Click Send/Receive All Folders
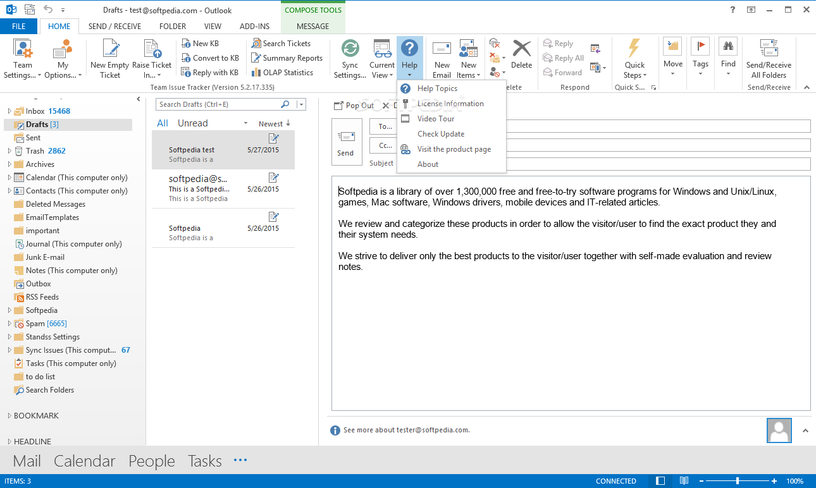 (769, 59)
